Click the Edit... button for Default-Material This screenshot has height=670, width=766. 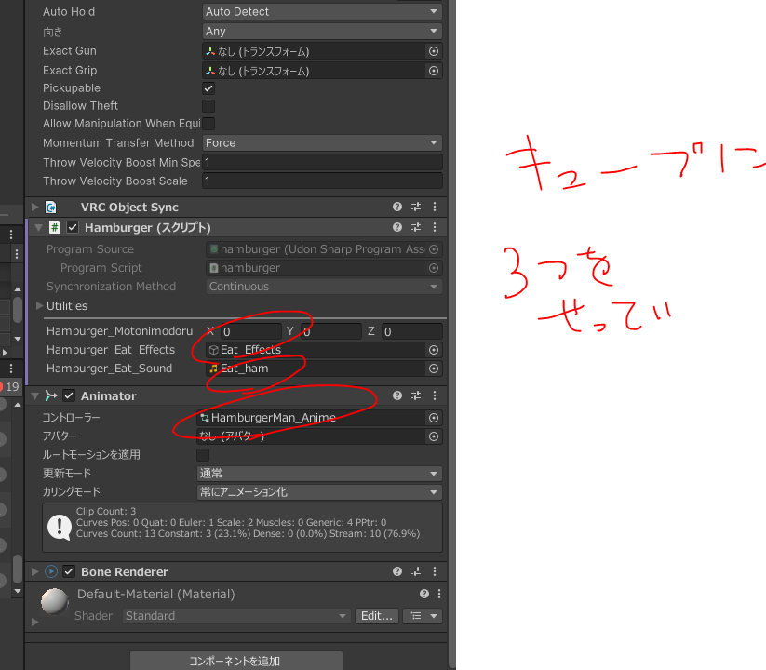[x=377, y=616]
